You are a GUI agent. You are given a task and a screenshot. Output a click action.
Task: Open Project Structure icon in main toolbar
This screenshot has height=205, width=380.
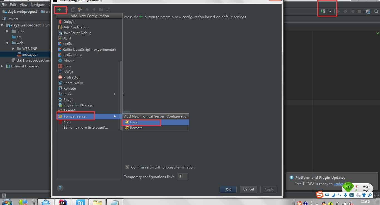[368, 11]
